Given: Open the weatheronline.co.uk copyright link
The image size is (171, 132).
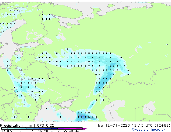Looking at the screenshot, I should click(148, 130).
